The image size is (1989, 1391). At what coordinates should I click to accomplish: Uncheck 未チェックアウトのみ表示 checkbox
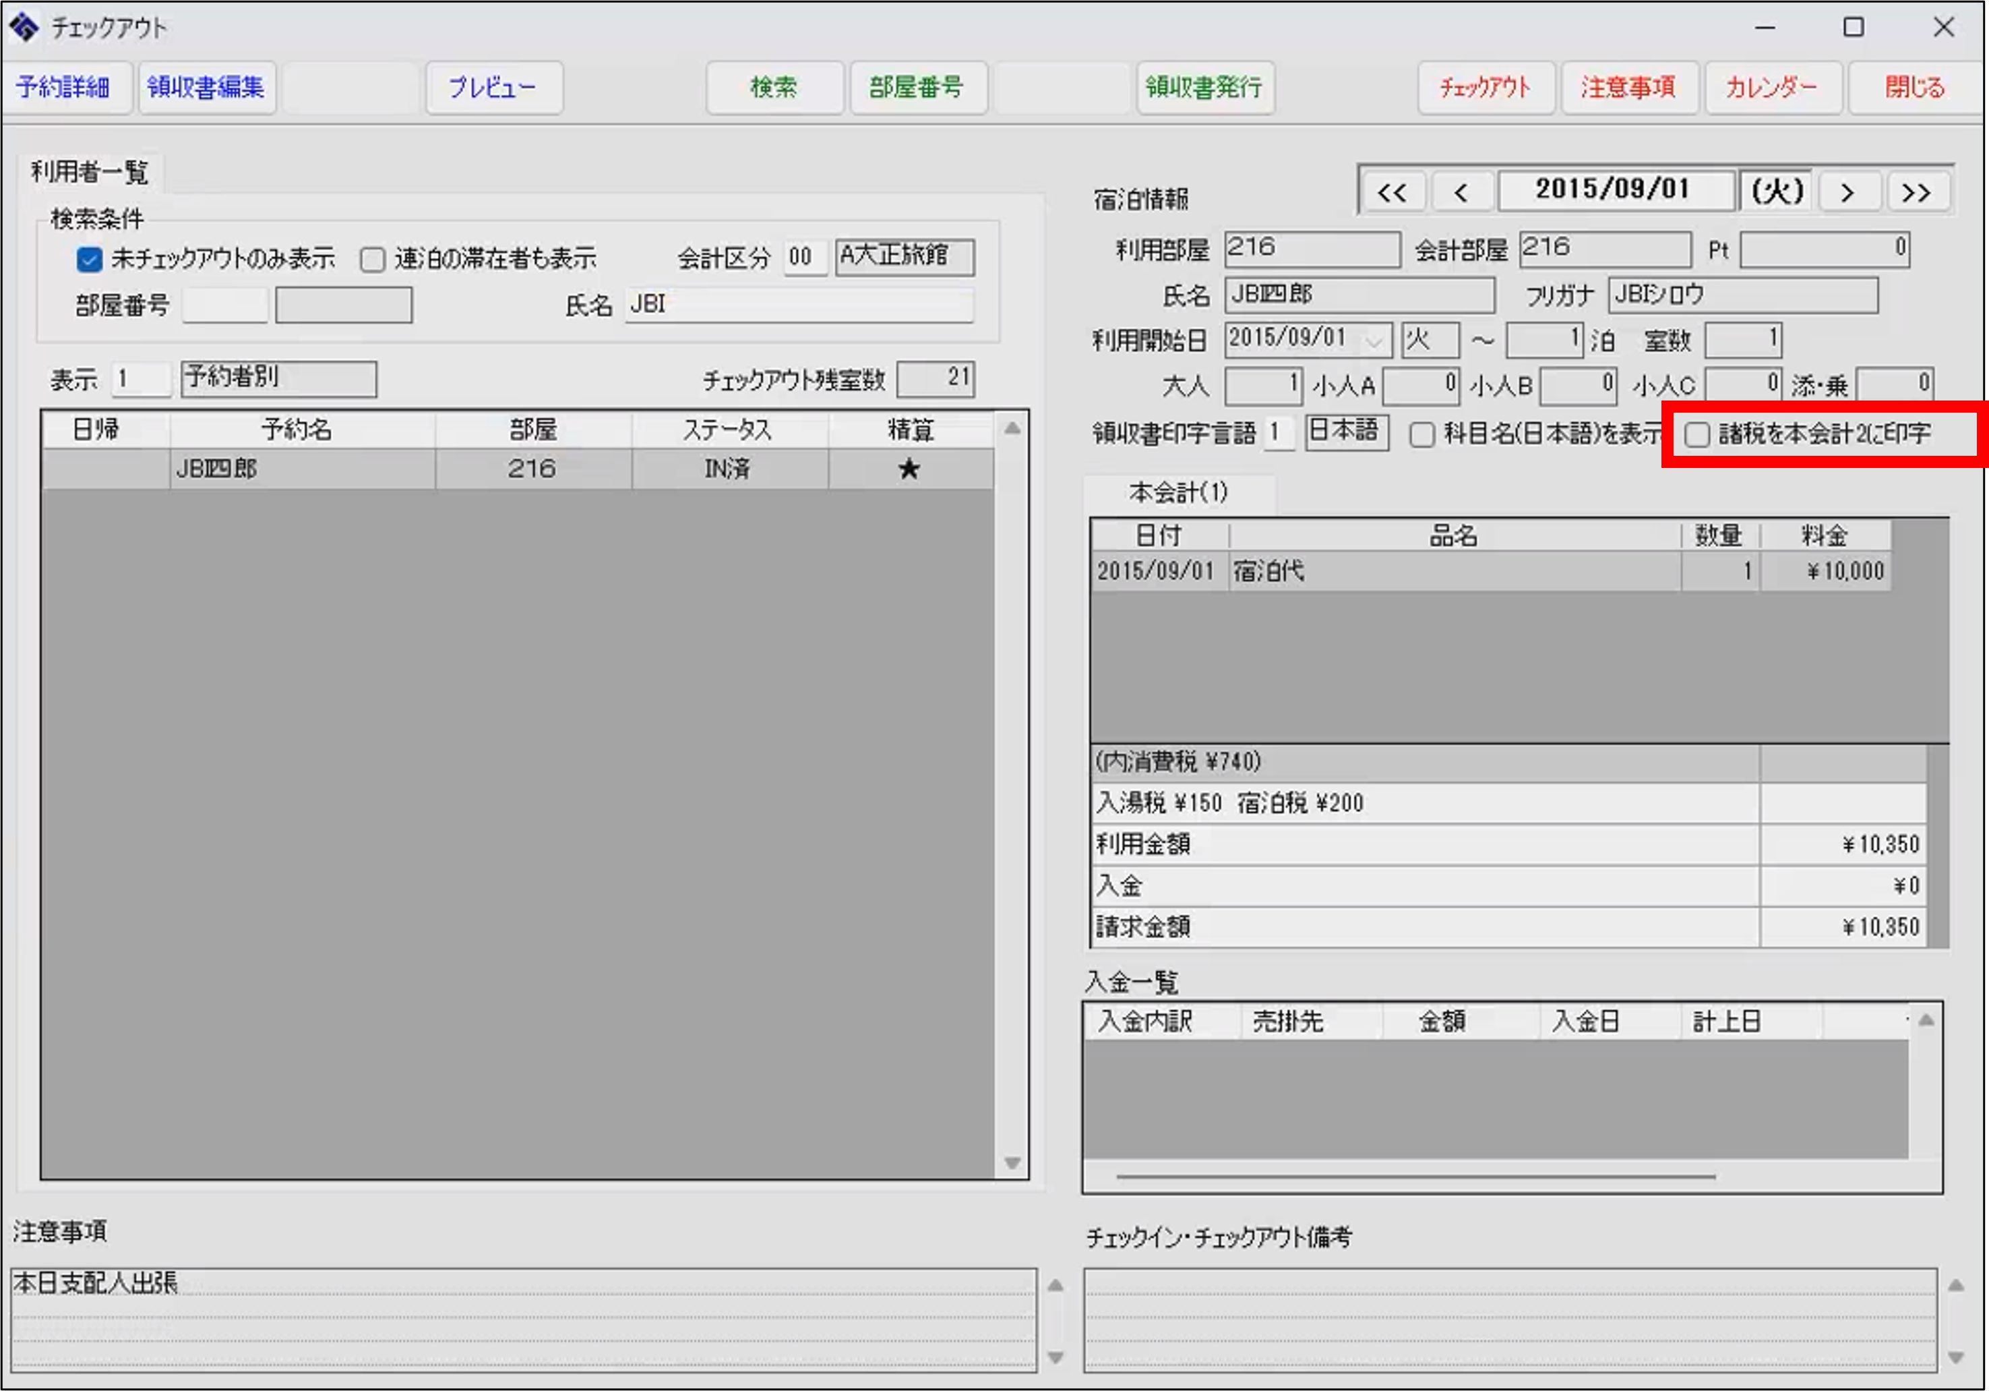[x=89, y=259]
